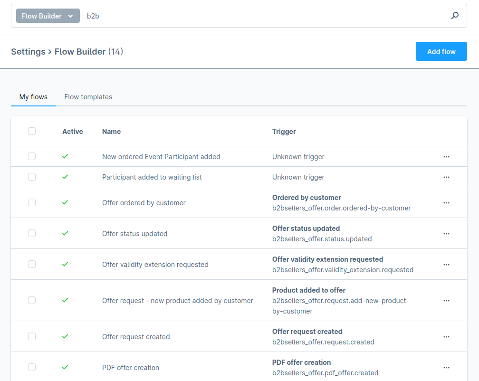Open actions menu for Offer ordered by customer

(x=446, y=203)
